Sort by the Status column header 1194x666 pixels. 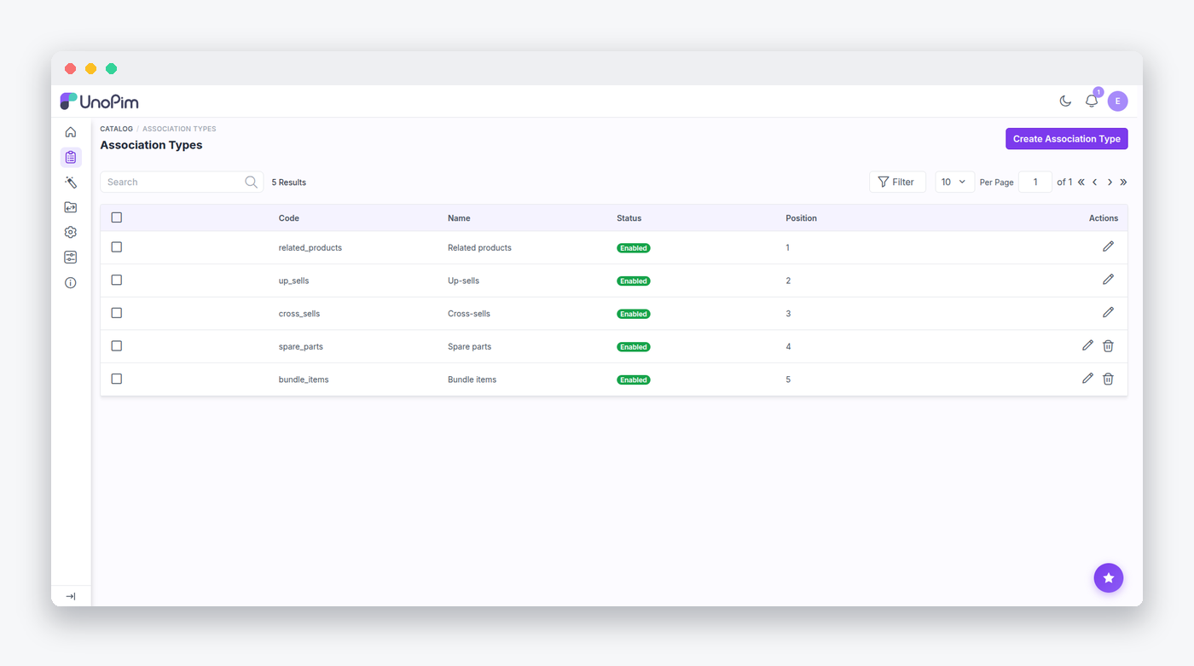629,218
